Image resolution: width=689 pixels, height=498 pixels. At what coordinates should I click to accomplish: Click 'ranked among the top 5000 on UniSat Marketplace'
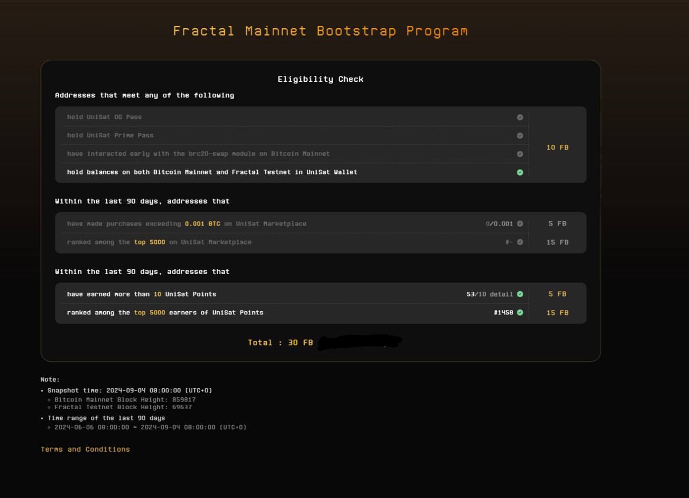pos(159,242)
